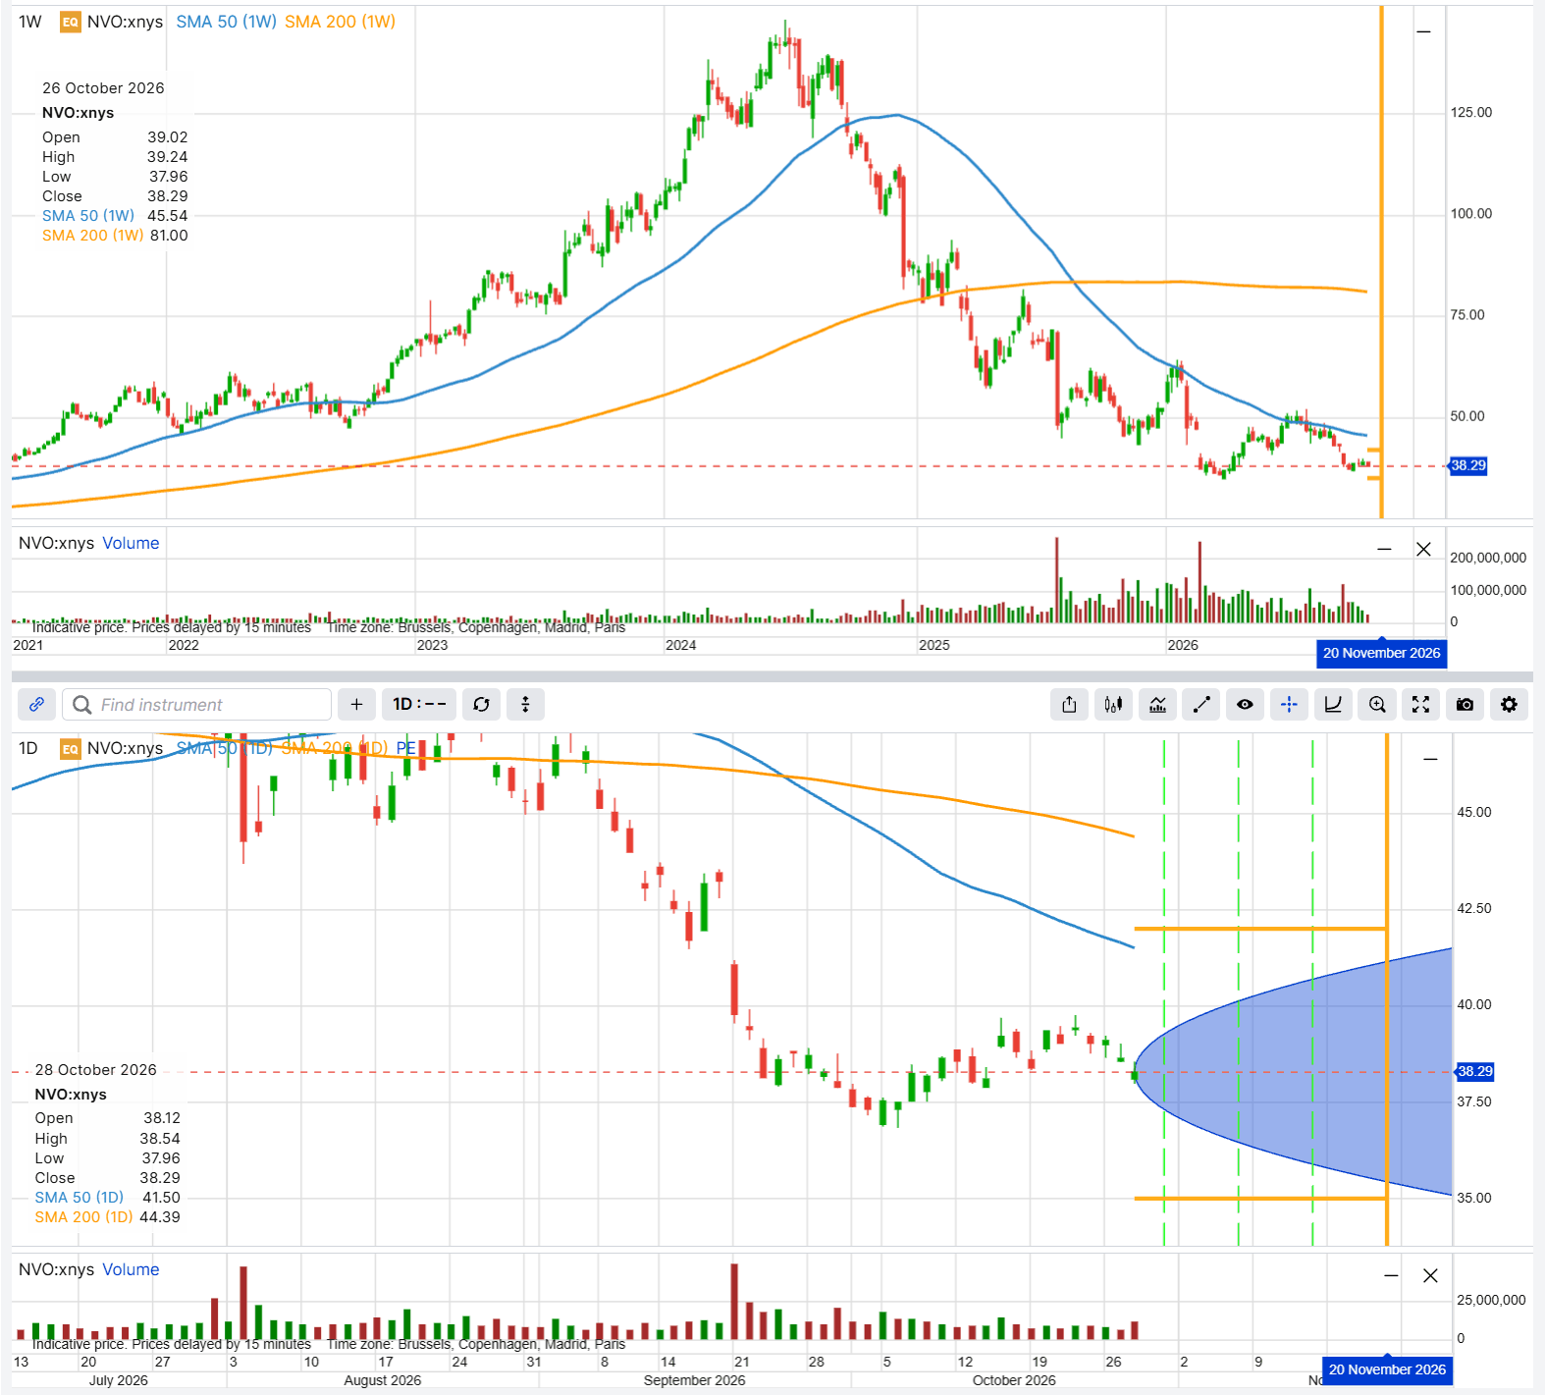This screenshot has height=1395, width=1546.
Task: Open the vertical scale options icon
Action: (525, 704)
